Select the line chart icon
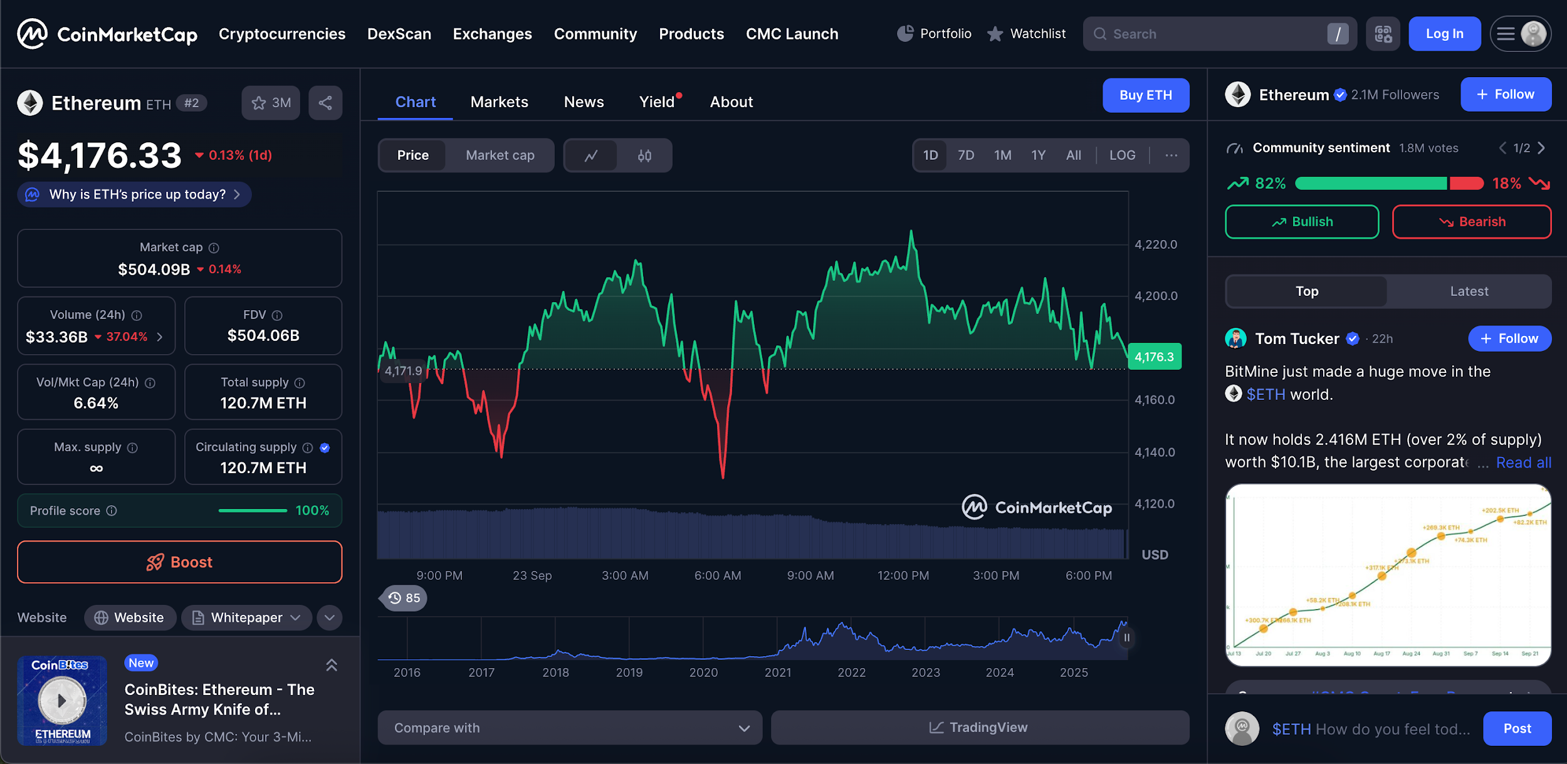 [591, 155]
